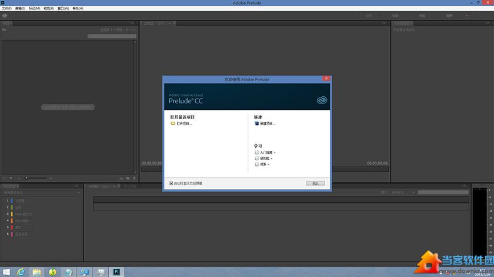Open the remote desktop icon in taskbar
This screenshot has height=277, width=494.
(85, 272)
